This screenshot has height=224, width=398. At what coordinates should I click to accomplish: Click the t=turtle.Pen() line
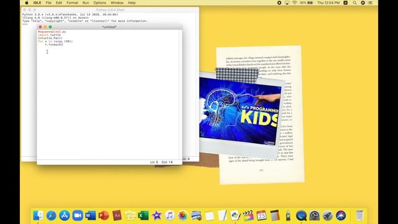coord(50,38)
